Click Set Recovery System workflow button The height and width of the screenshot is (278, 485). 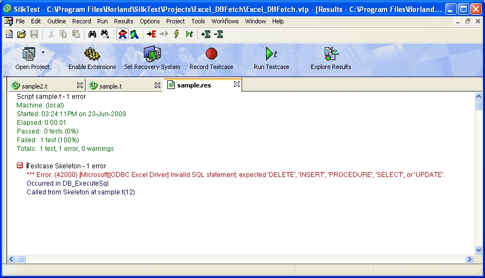[x=152, y=58]
